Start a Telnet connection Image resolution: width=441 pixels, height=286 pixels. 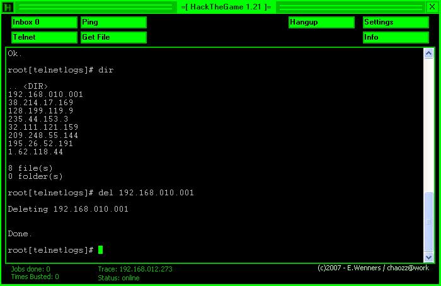pyautogui.click(x=44, y=37)
